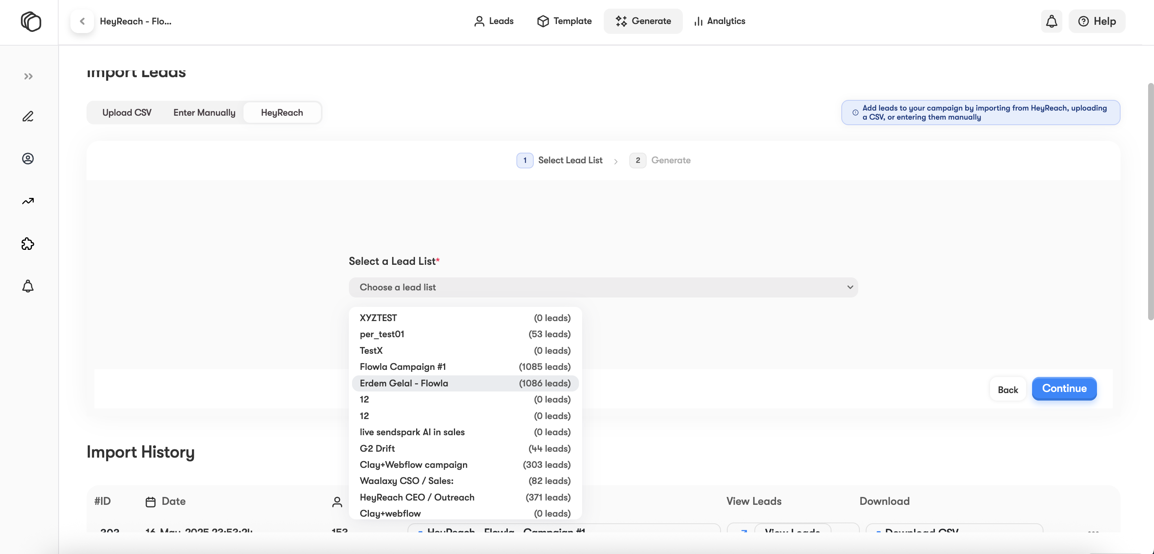Open the Help button
Viewport: 1154px width, 554px height.
pyautogui.click(x=1097, y=21)
